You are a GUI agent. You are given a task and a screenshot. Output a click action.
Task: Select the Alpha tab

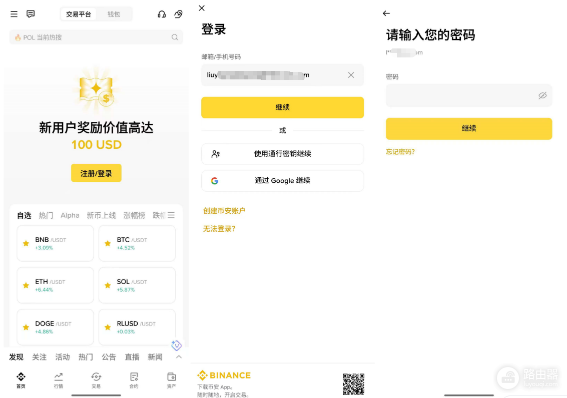(x=70, y=215)
